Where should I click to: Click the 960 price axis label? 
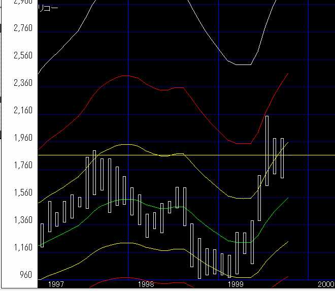[x=25, y=275]
